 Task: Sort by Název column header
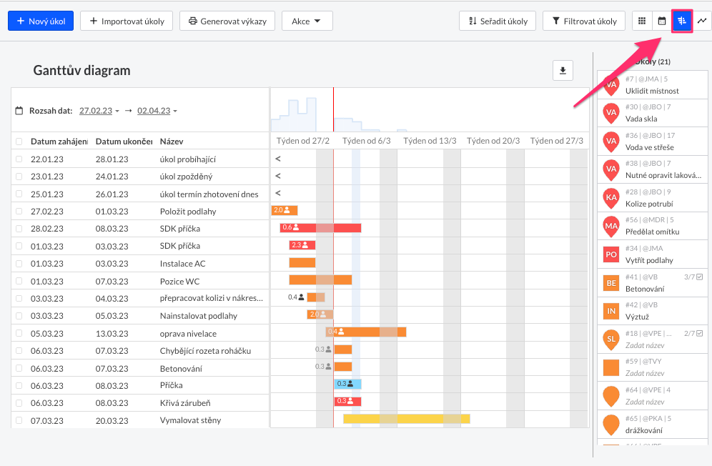tap(172, 142)
